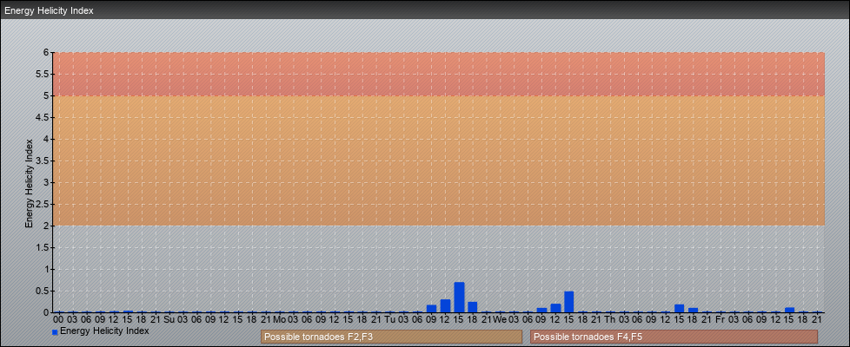The width and height of the screenshot is (850, 347).
Task: Click the 'Fr' day label on axis
Action: pos(720,320)
